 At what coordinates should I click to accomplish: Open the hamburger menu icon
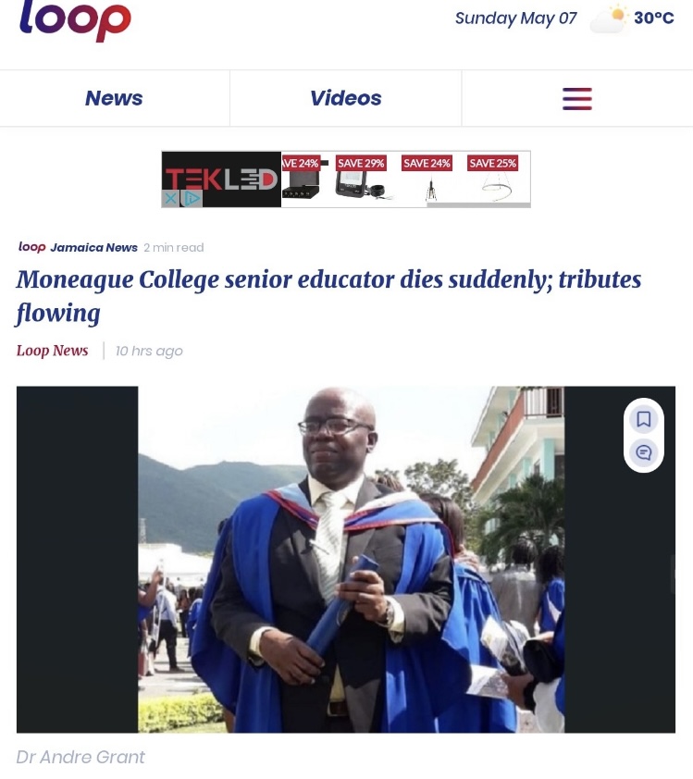click(576, 98)
